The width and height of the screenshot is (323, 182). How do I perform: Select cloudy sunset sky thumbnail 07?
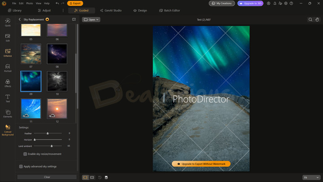point(31,53)
